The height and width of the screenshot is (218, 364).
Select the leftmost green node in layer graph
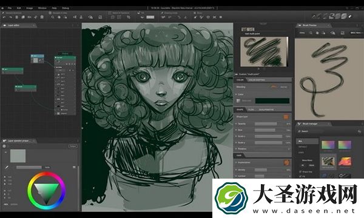click(13, 71)
